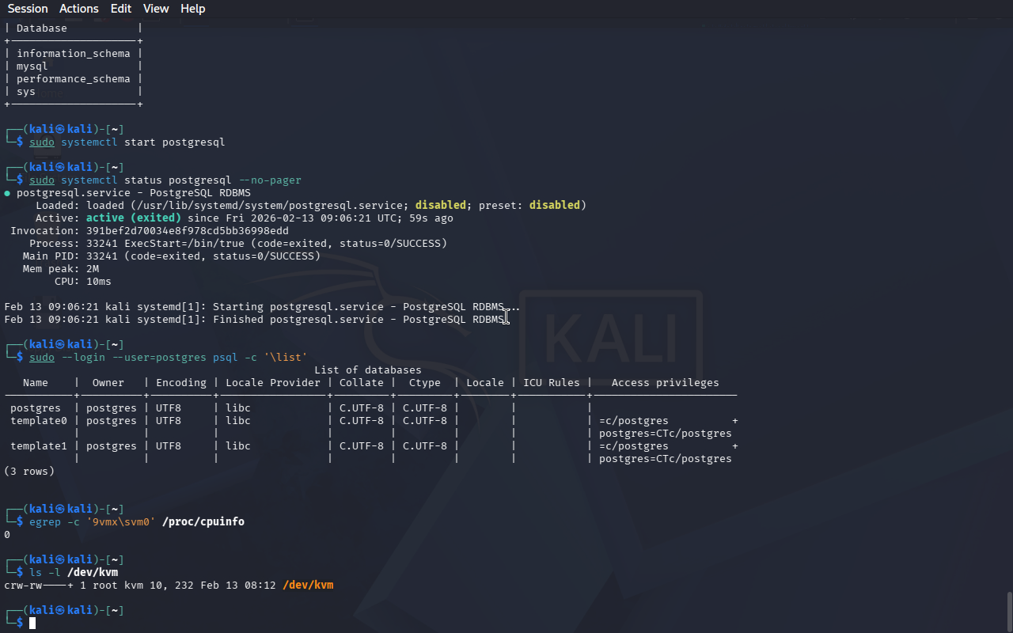The height and width of the screenshot is (633, 1013).
Task: Click the green "active (exited)" status text
Action: (x=134, y=218)
